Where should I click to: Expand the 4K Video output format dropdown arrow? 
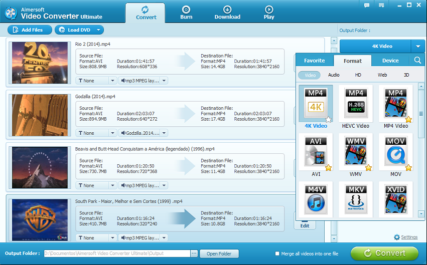[x=418, y=46]
